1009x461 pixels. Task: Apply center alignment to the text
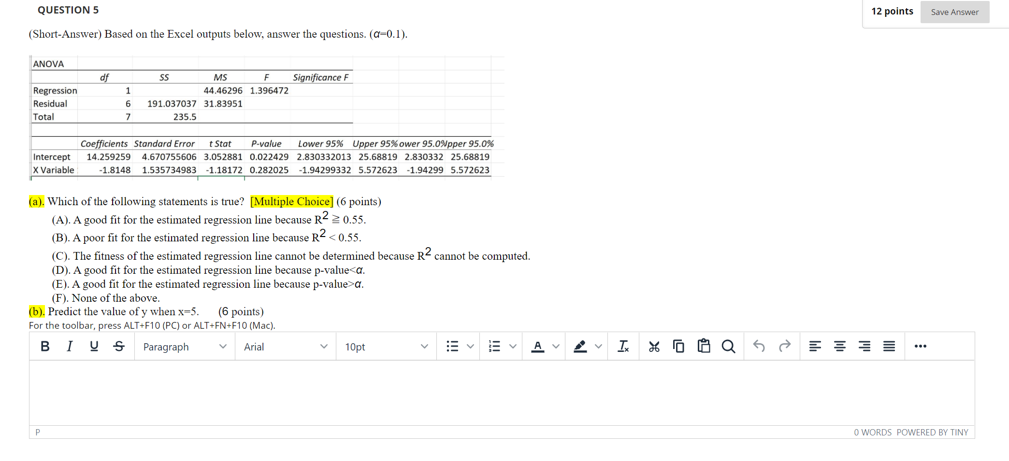click(x=840, y=346)
